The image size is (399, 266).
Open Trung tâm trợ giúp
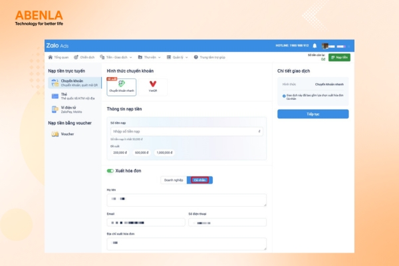tap(209, 57)
